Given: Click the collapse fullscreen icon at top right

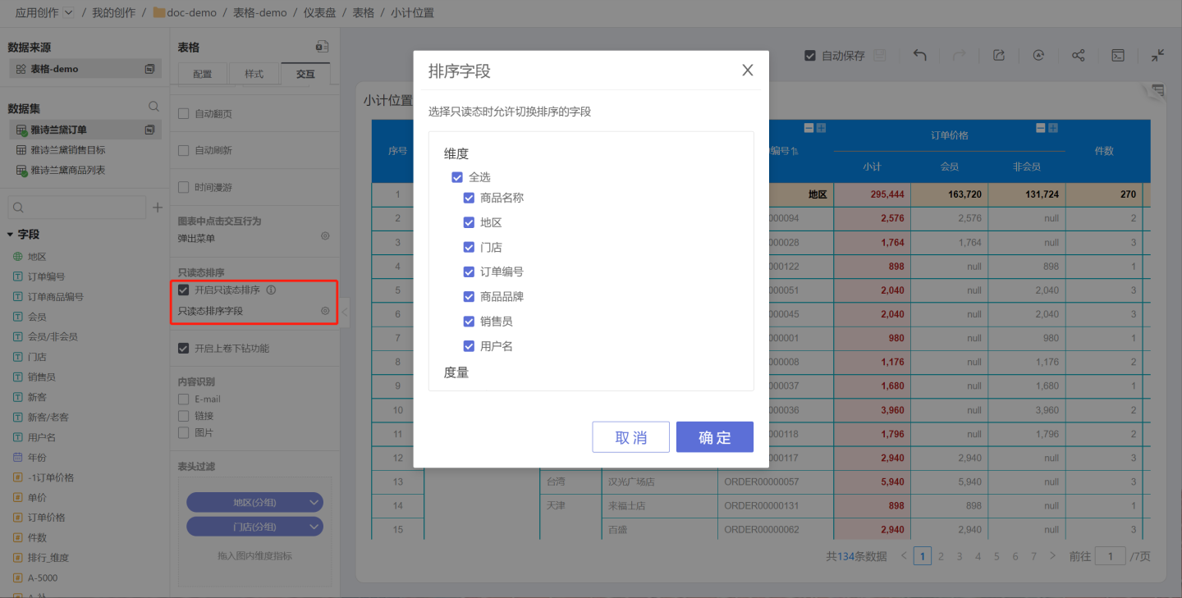Looking at the screenshot, I should [x=1157, y=56].
